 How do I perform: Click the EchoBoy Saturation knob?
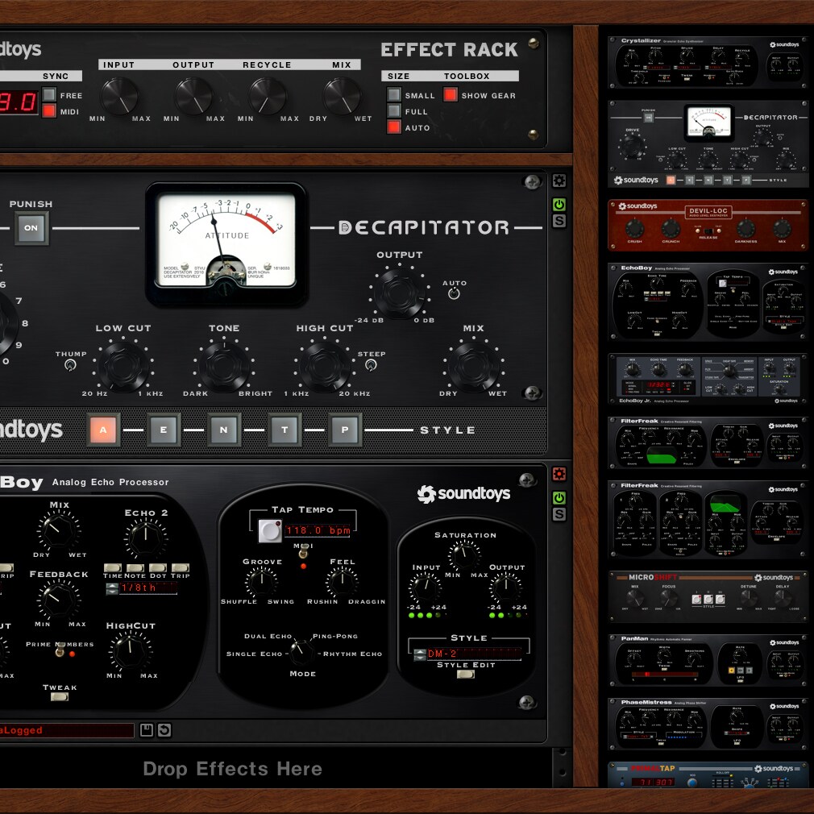click(464, 555)
